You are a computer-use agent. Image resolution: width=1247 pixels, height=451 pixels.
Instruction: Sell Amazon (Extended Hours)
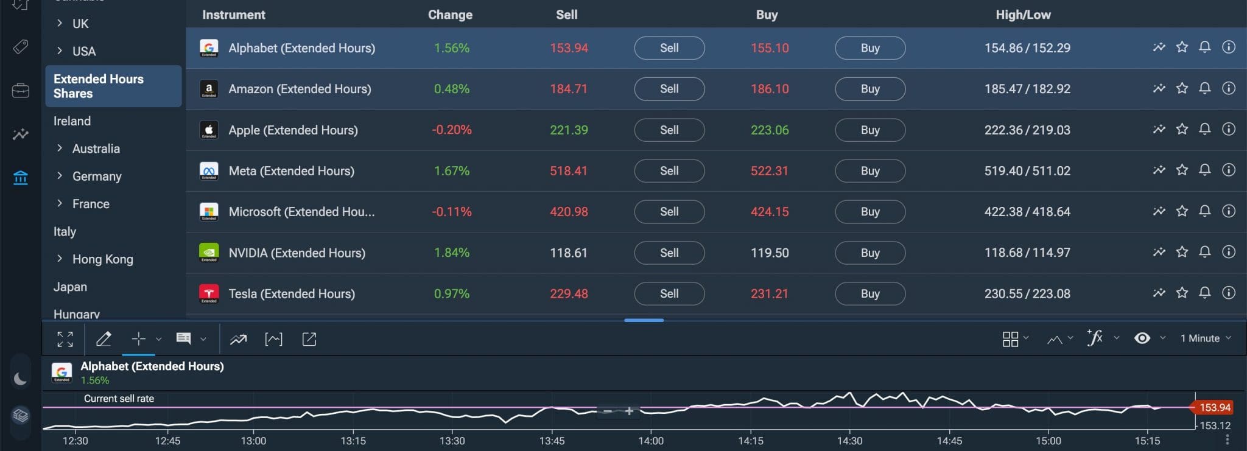[x=669, y=89]
